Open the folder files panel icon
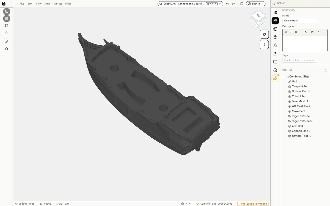This screenshot has height=206, width=330. coord(275,62)
